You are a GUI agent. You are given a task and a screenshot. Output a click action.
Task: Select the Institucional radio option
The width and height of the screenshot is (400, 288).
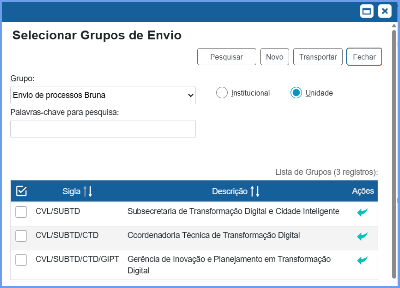tap(222, 93)
